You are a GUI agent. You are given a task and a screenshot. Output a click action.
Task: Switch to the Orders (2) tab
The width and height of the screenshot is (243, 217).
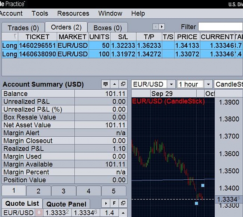click(66, 27)
